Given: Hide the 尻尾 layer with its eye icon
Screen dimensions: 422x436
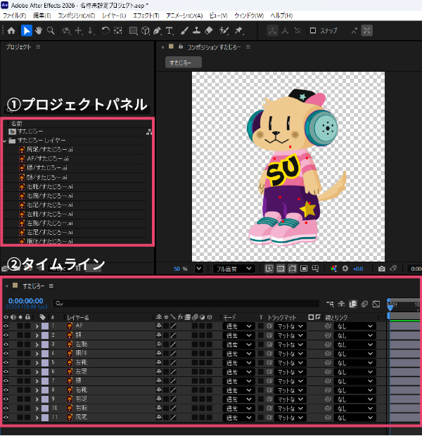Looking at the screenshot, I should [6, 418].
